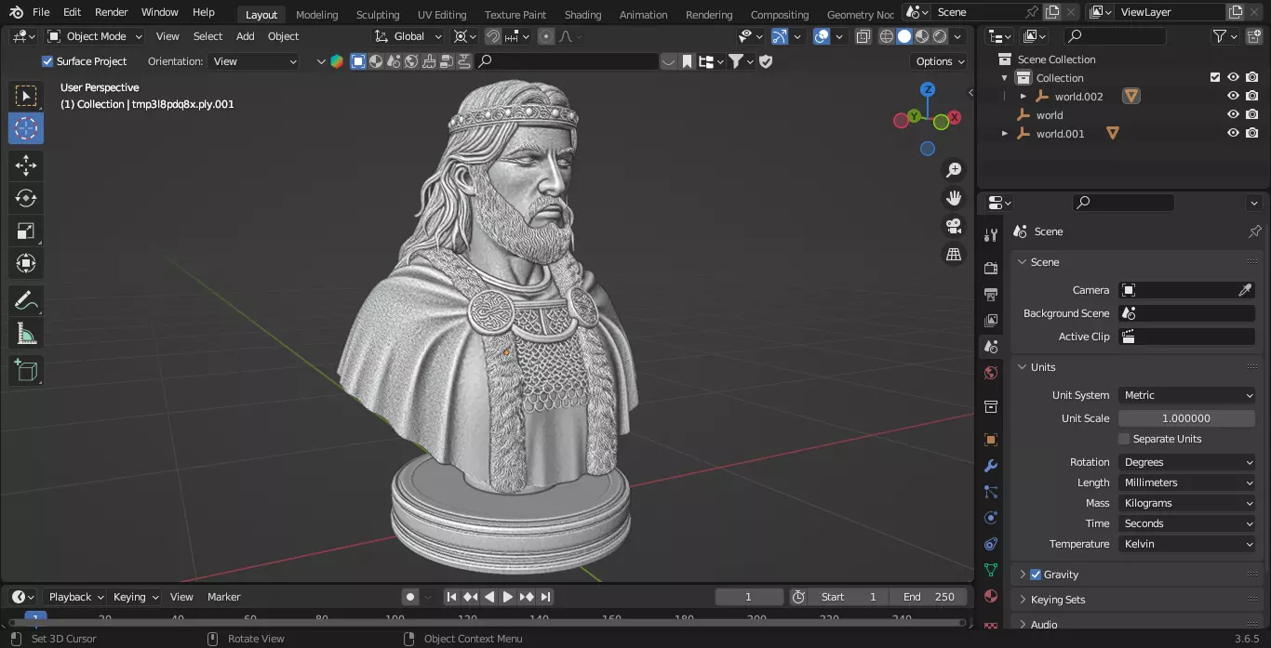Select the Move tool
1271x648 pixels.
tap(26, 166)
